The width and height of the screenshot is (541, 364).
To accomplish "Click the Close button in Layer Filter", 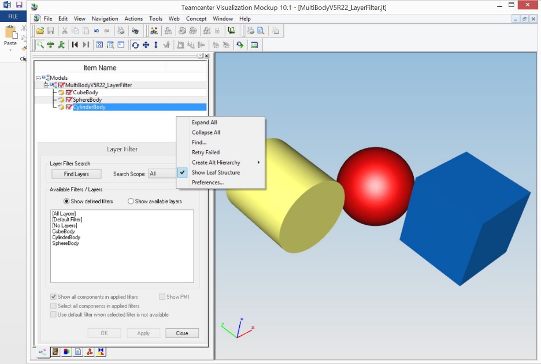I will (182, 333).
